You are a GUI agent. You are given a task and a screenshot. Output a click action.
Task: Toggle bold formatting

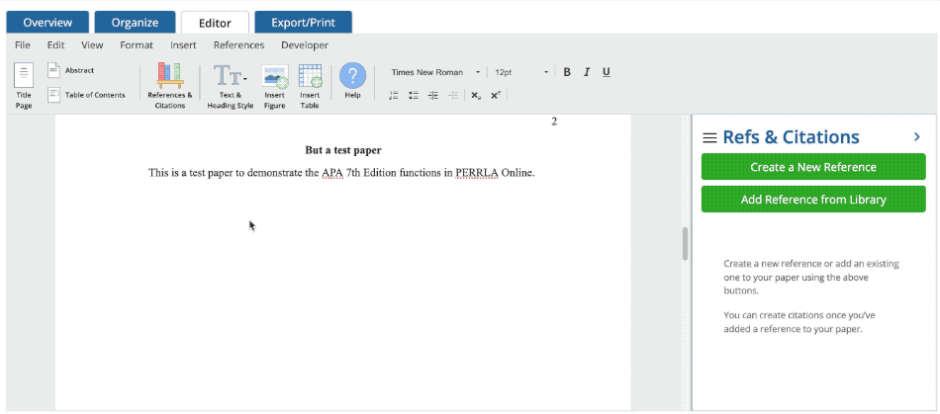[x=567, y=72]
